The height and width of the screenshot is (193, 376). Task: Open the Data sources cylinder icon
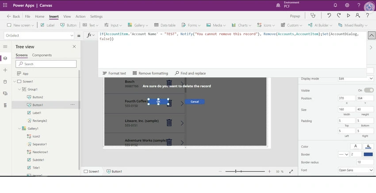5,82
